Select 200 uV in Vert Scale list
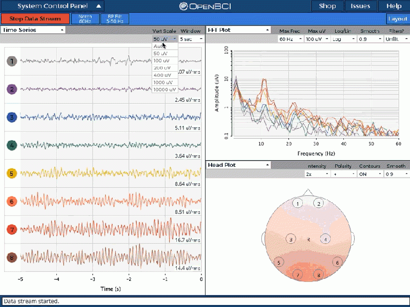 (x=162, y=68)
